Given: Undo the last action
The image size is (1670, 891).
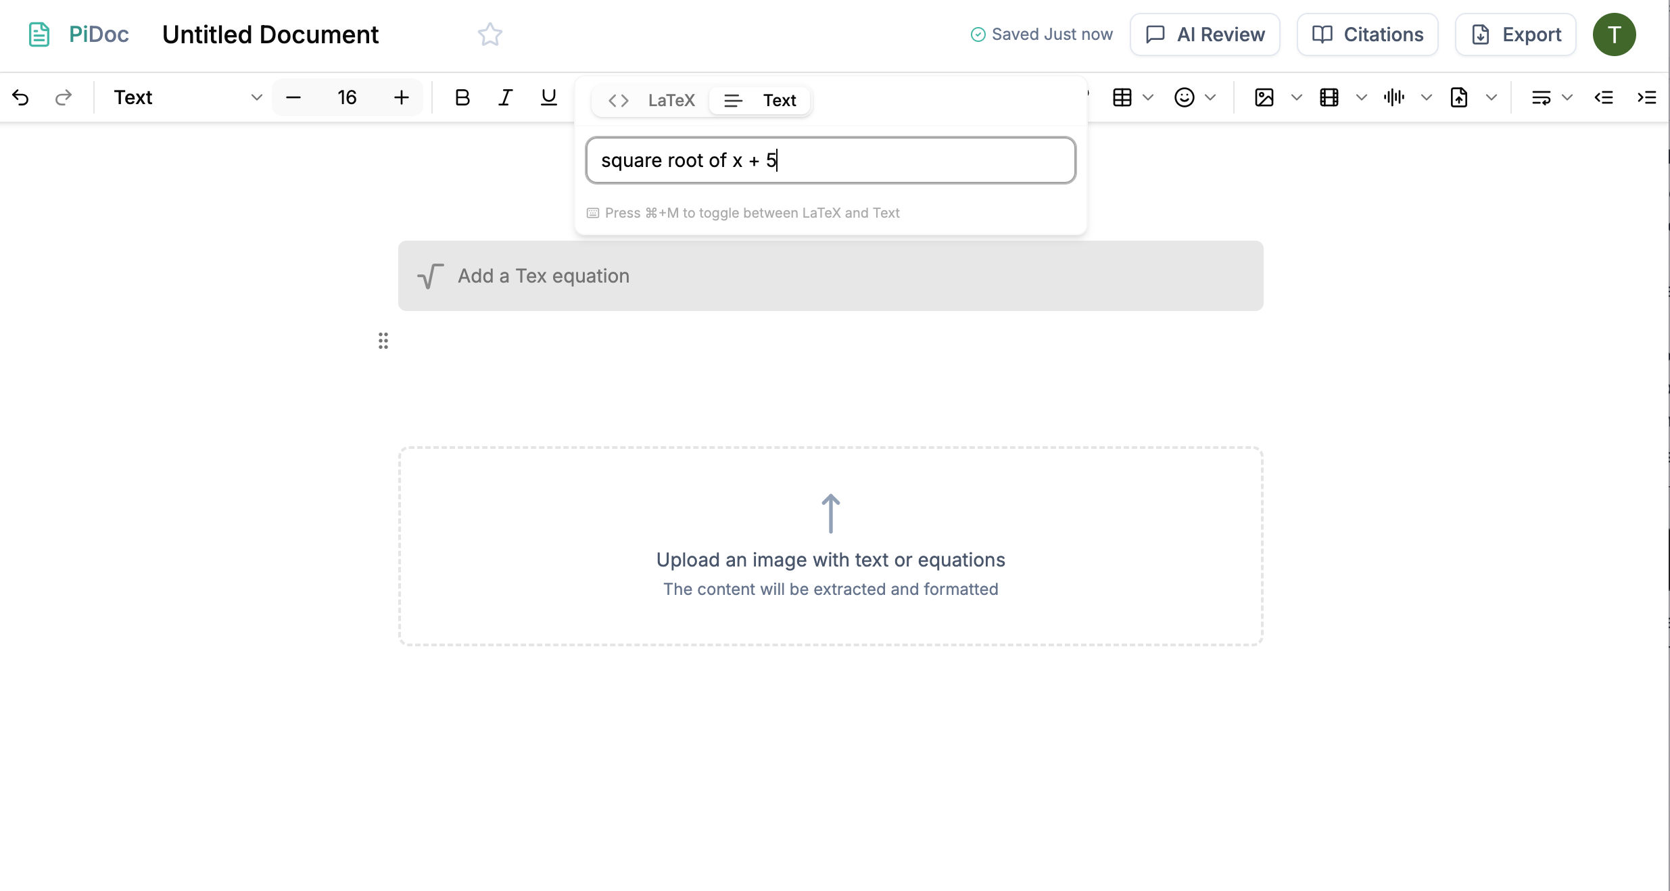Looking at the screenshot, I should [20, 97].
